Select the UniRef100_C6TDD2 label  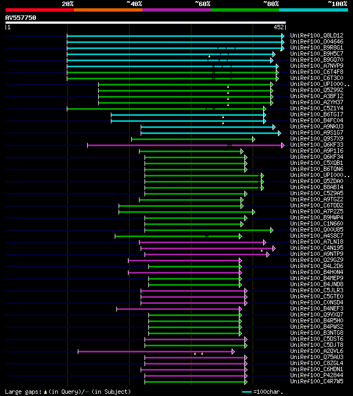[x=317, y=205]
